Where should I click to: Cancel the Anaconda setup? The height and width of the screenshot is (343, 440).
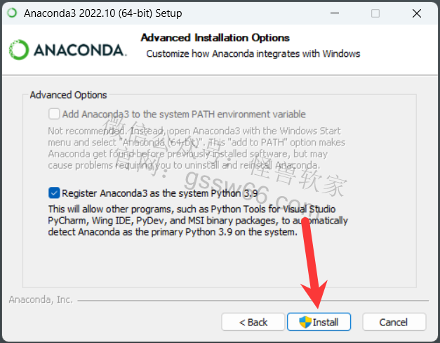click(394, 322)
